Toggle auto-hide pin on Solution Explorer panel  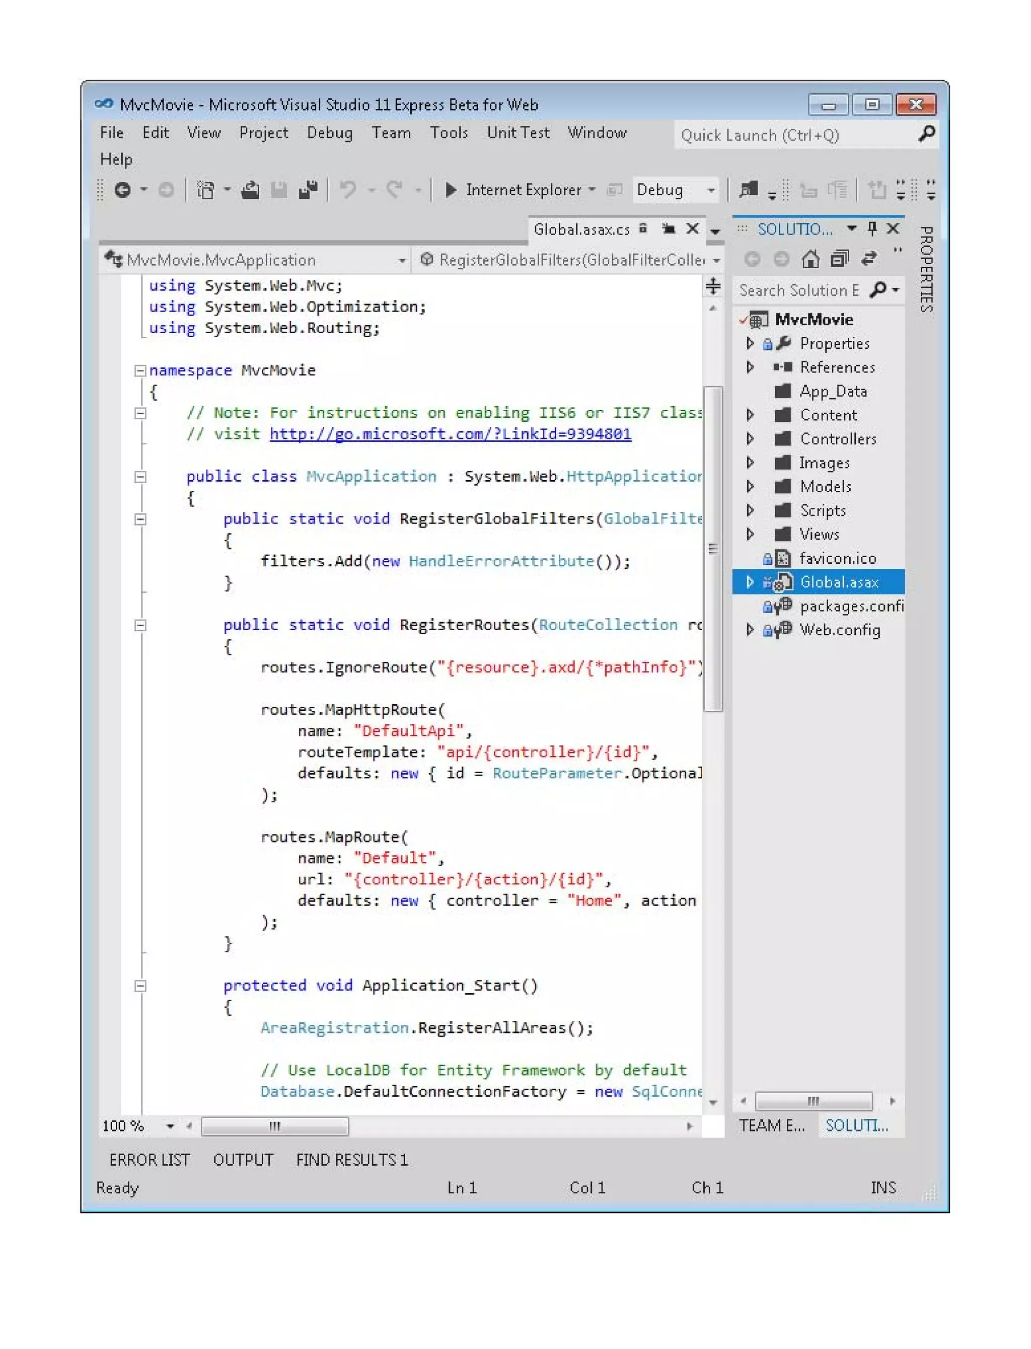coord(872,229)
